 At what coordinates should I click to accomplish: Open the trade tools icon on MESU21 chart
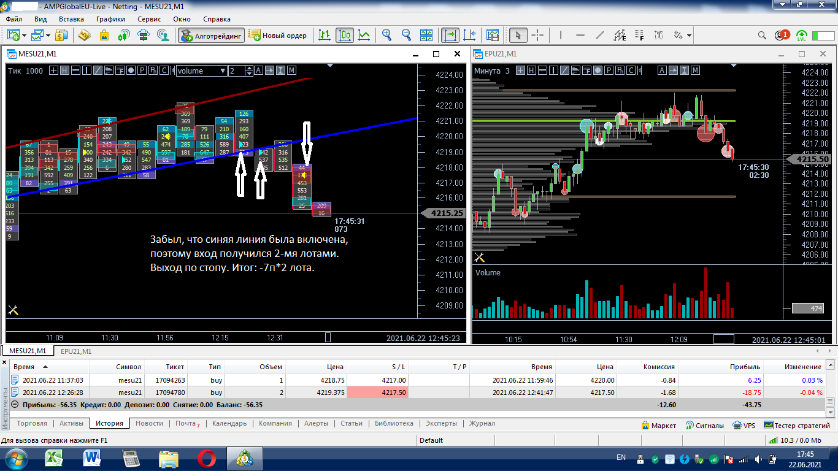(x=13, y=311)
